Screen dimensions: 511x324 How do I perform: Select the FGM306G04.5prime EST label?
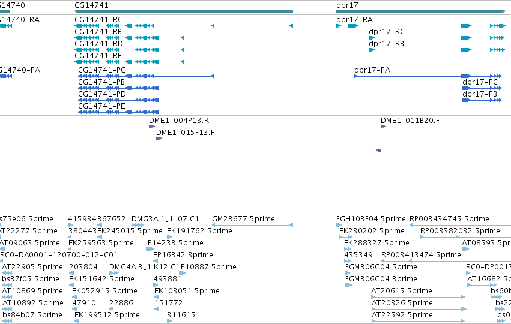[x=381, y=267]
